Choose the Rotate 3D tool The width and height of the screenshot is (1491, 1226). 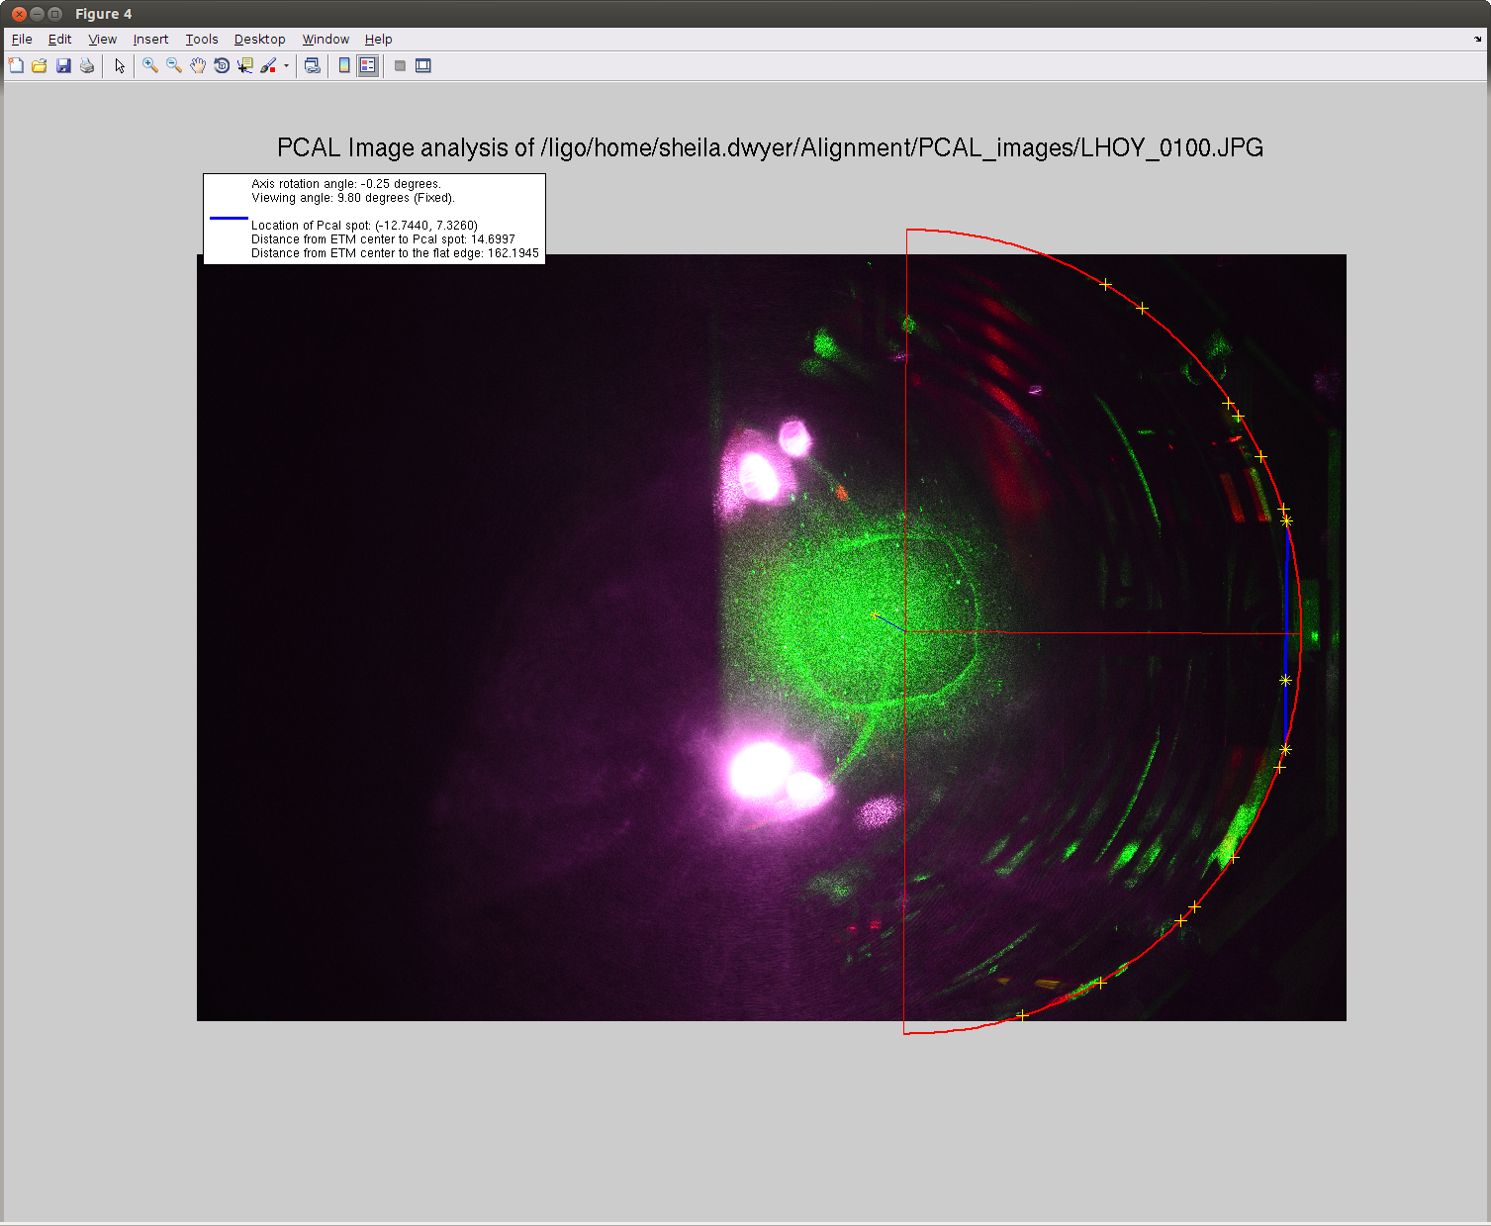point(222,66)
